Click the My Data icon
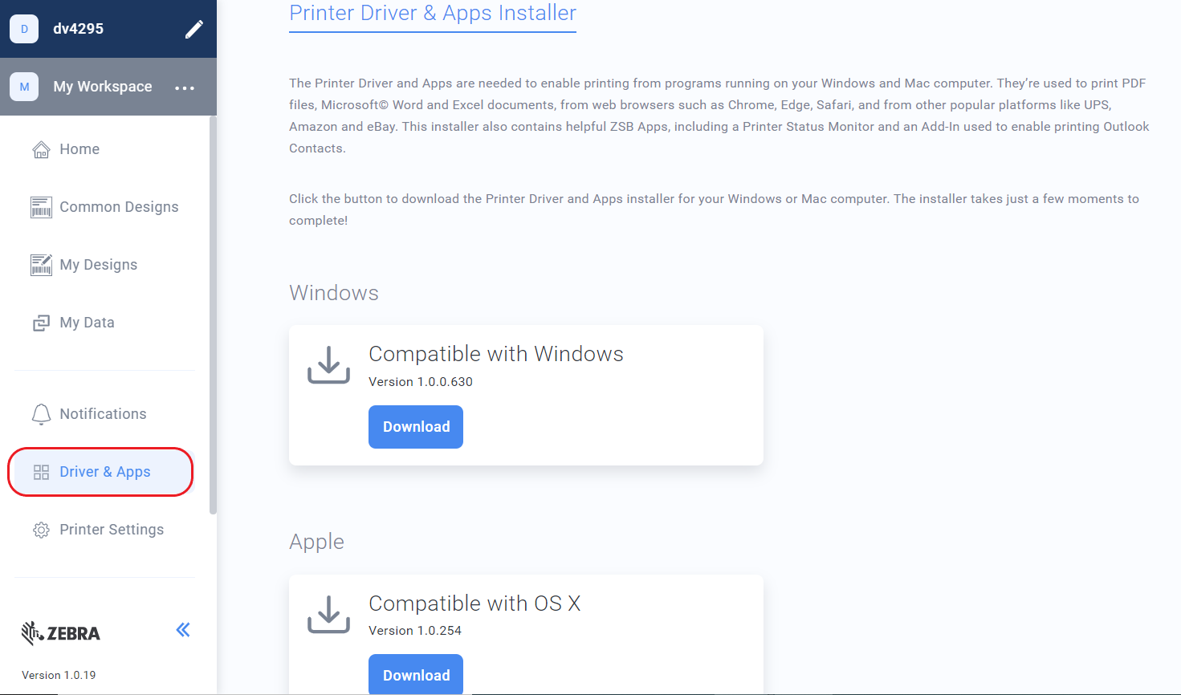The width and height of the screenshot is (1181, 695). click(40, 322)
